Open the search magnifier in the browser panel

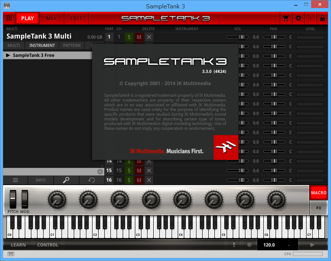coord(66,180)
